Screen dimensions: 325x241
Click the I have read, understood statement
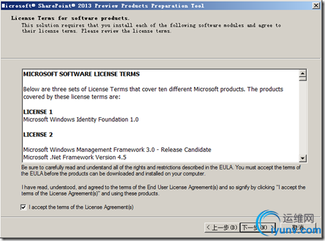tap(163, 190)
